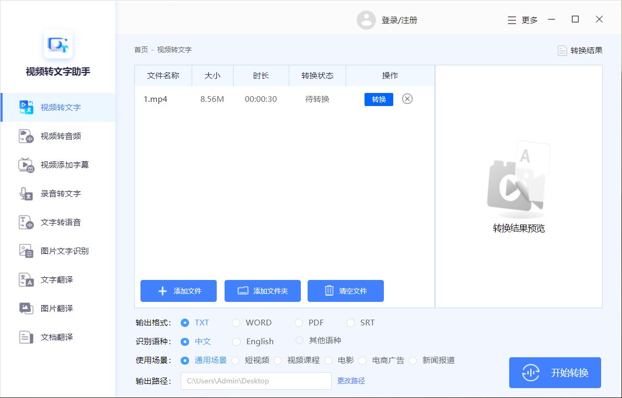Open 视频转音频 via its sidebar icon
This screenshot has height=398, width=622.
pyautogui.click(x=26, y=136)
